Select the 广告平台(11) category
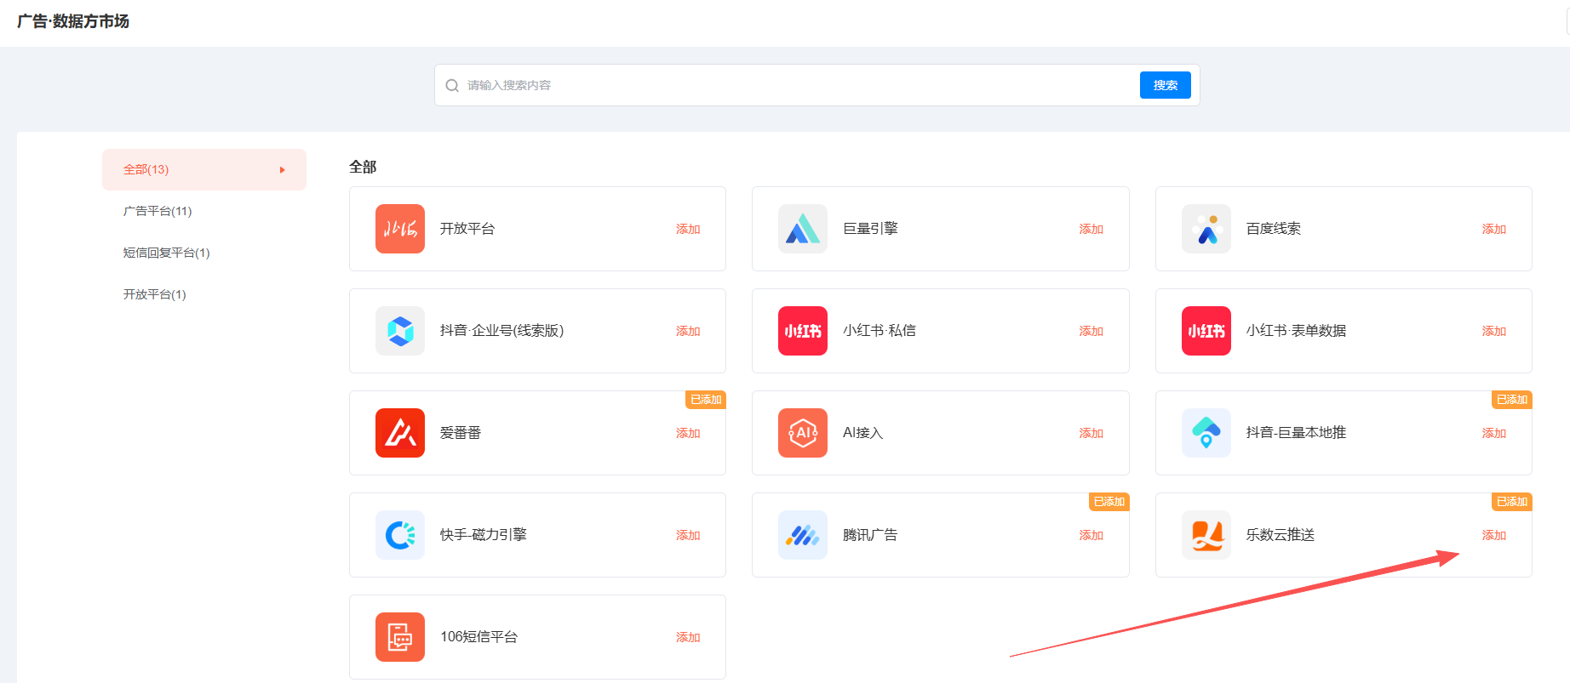 click(158, 211)
